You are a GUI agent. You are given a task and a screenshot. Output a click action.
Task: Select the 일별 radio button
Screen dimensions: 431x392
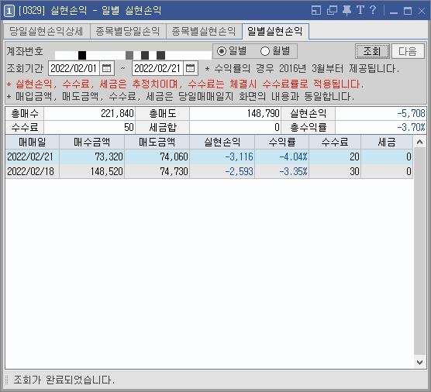pyautogui.click(x=232, y=51)
